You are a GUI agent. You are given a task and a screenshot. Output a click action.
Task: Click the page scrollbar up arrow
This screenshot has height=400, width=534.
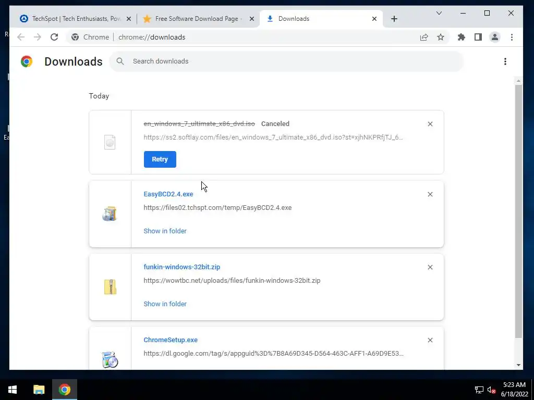point(518,81)
